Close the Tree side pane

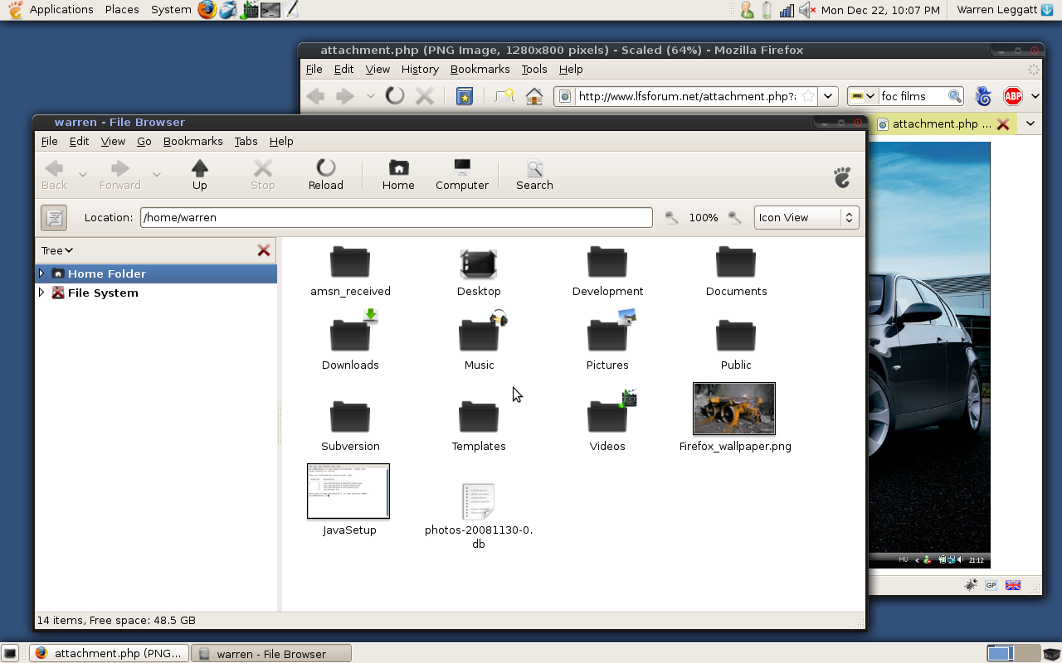click(x=264, y=250)
